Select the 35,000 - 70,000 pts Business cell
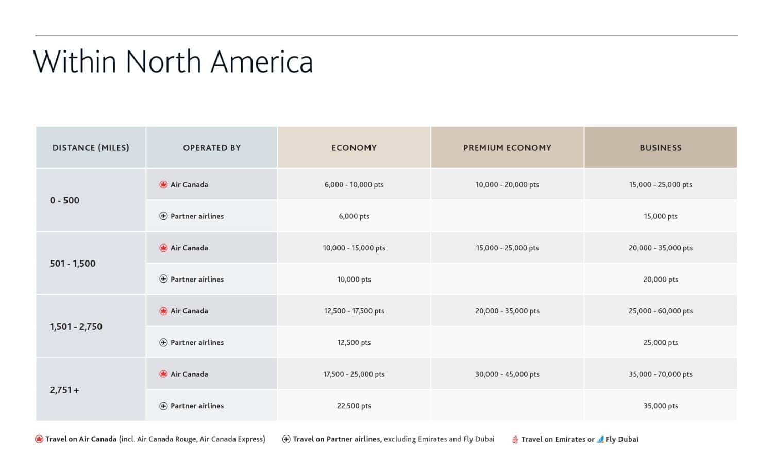 click(x=661, y=374)
